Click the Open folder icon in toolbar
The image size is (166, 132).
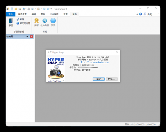tap(16, 9)
